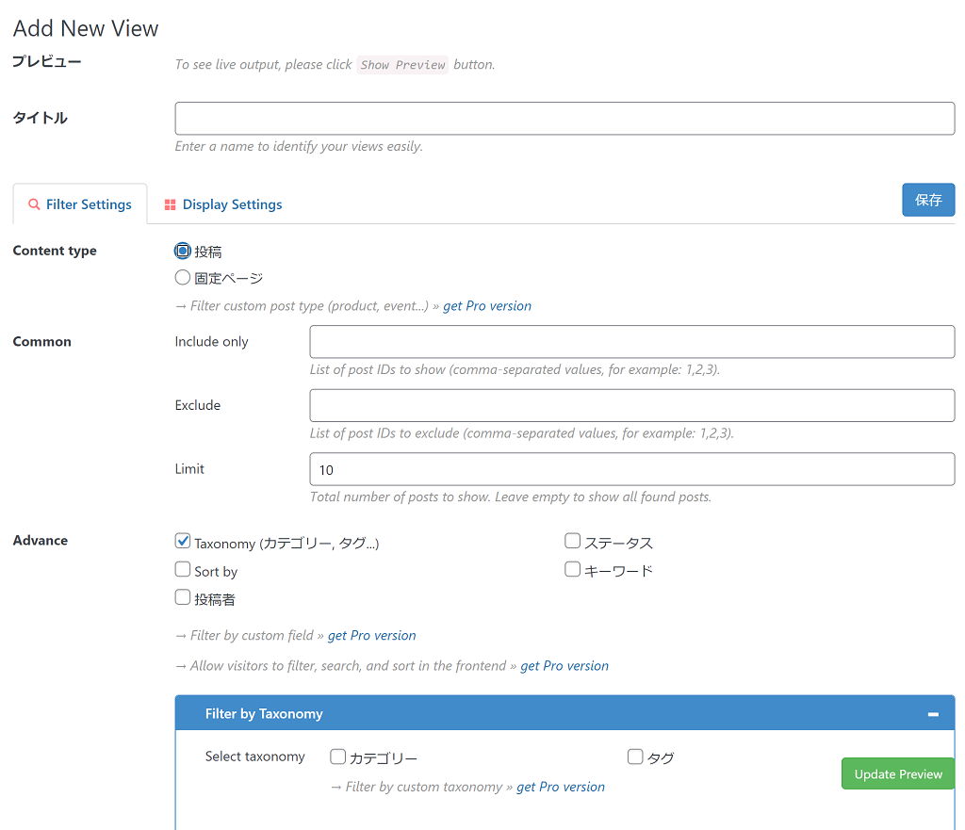Click into the タイトル text field

564,119
